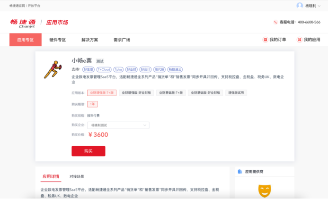328x199 pixels.
Task: Click the price ¥3600
Action: click(x=98, y=134)
